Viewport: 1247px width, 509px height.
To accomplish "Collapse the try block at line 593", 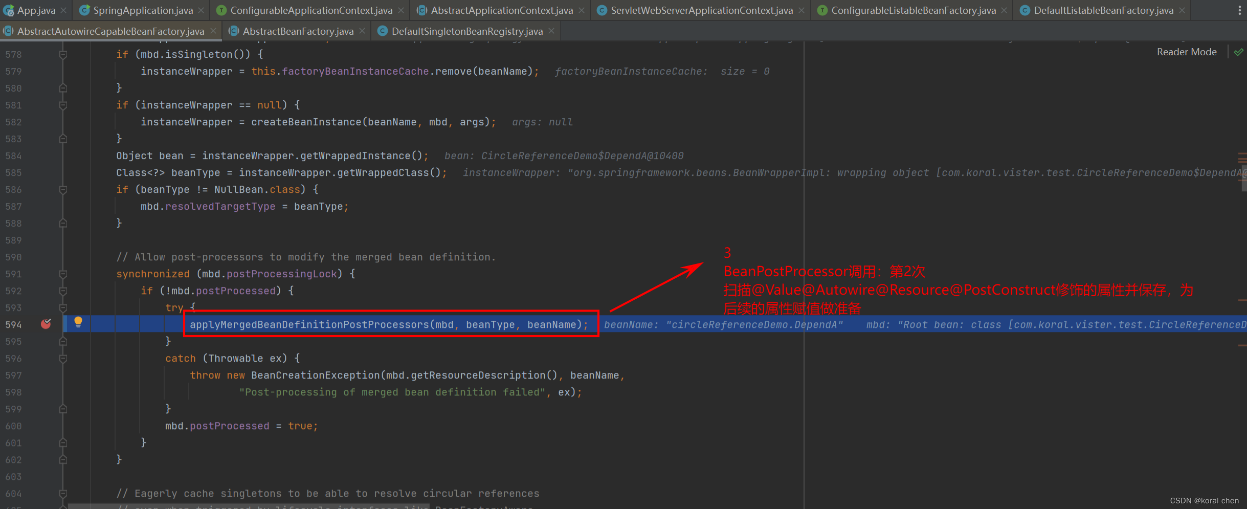I will point(63,308).
